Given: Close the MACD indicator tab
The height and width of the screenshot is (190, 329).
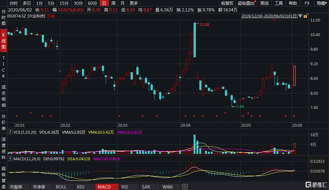Looking at the screenshot, I should coord(116,187).
